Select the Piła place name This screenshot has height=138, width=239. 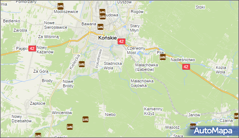click(x=160, y=53)
